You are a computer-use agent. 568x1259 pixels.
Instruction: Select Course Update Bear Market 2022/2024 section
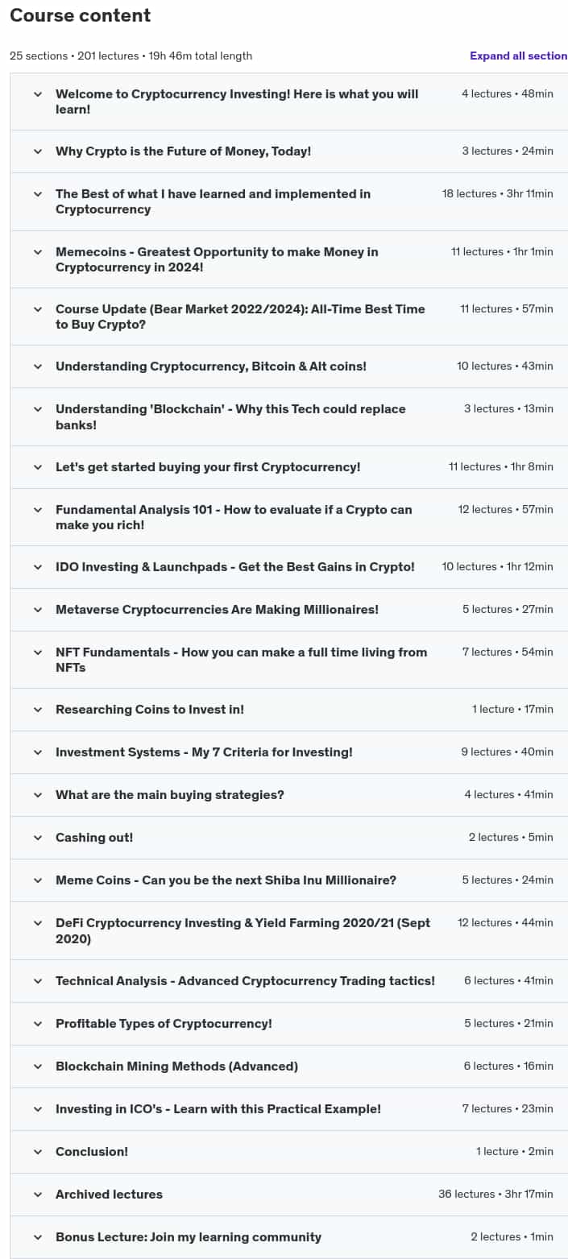point(240,317)
